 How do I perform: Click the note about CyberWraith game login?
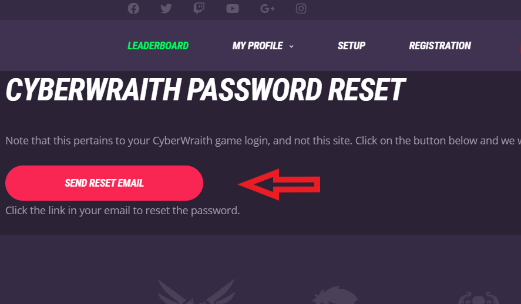[263, 141]
